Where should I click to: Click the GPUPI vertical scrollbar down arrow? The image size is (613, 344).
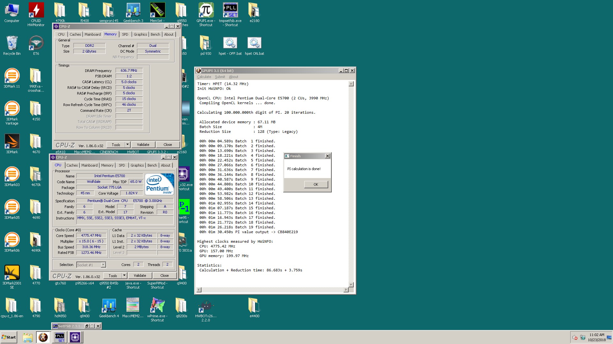[x=351, y=285]
